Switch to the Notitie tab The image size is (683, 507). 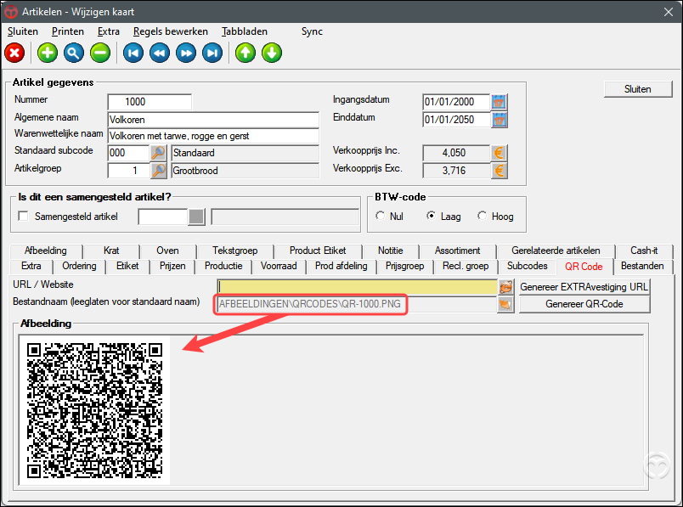[390, 251]
